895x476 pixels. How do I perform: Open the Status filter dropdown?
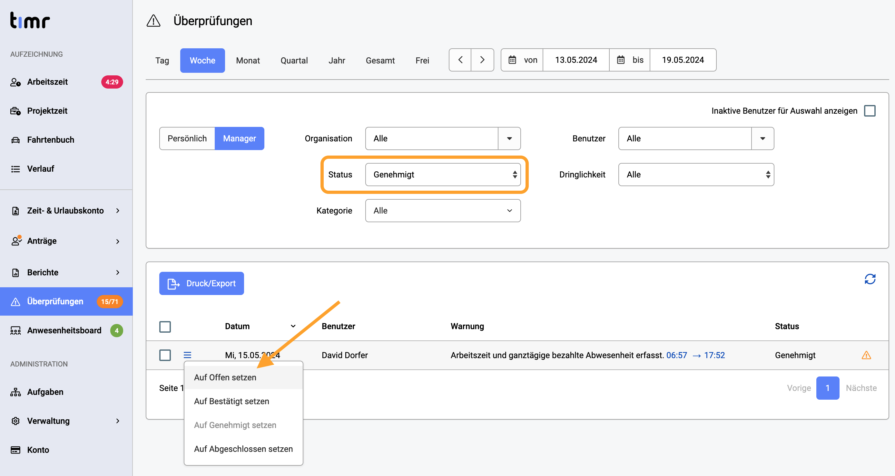click(x=443, y=175)
